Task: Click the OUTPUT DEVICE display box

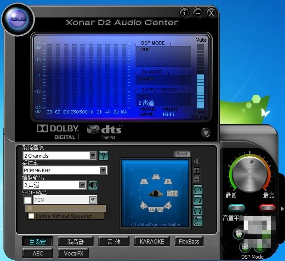Action: coord(163,100)
